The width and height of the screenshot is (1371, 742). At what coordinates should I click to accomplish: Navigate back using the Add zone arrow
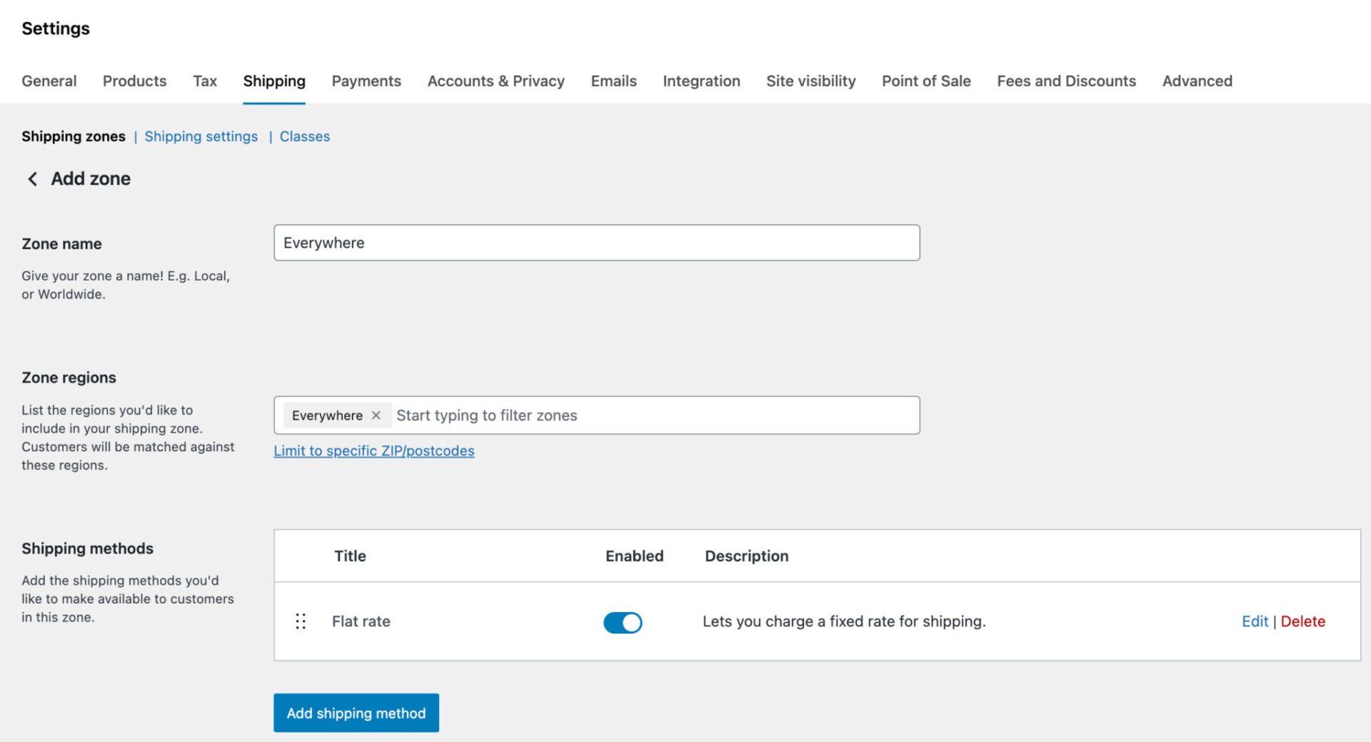tap(32, 179)
